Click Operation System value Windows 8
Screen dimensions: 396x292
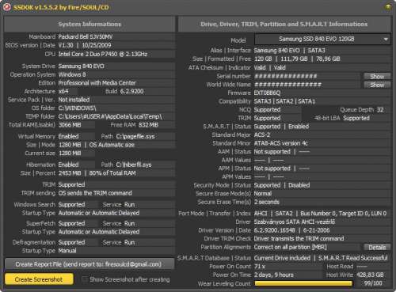click(72, 74)
